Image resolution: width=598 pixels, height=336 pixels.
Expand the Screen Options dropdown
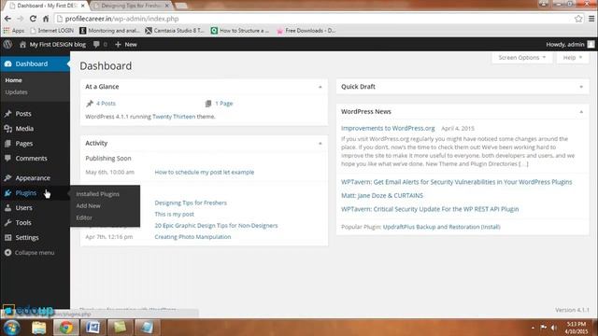(521, 58)
